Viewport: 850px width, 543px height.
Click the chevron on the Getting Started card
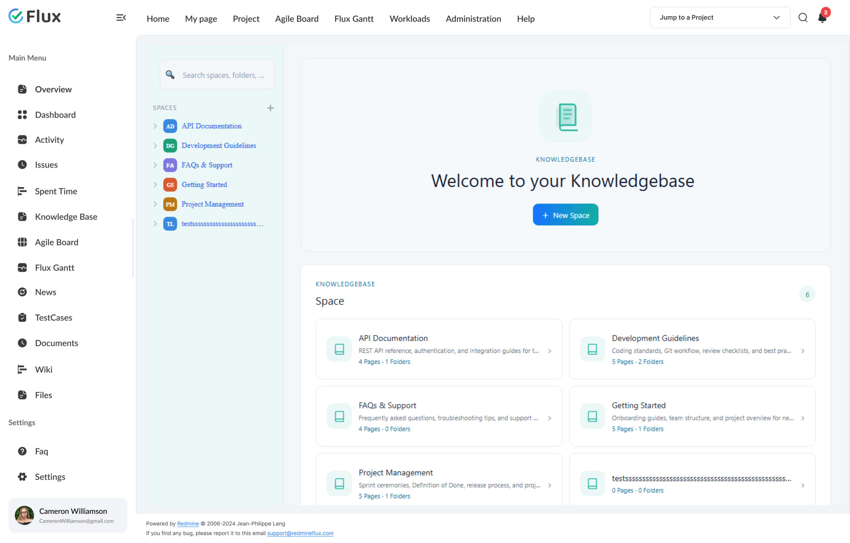pyautogui.click(x=803, y=418)
